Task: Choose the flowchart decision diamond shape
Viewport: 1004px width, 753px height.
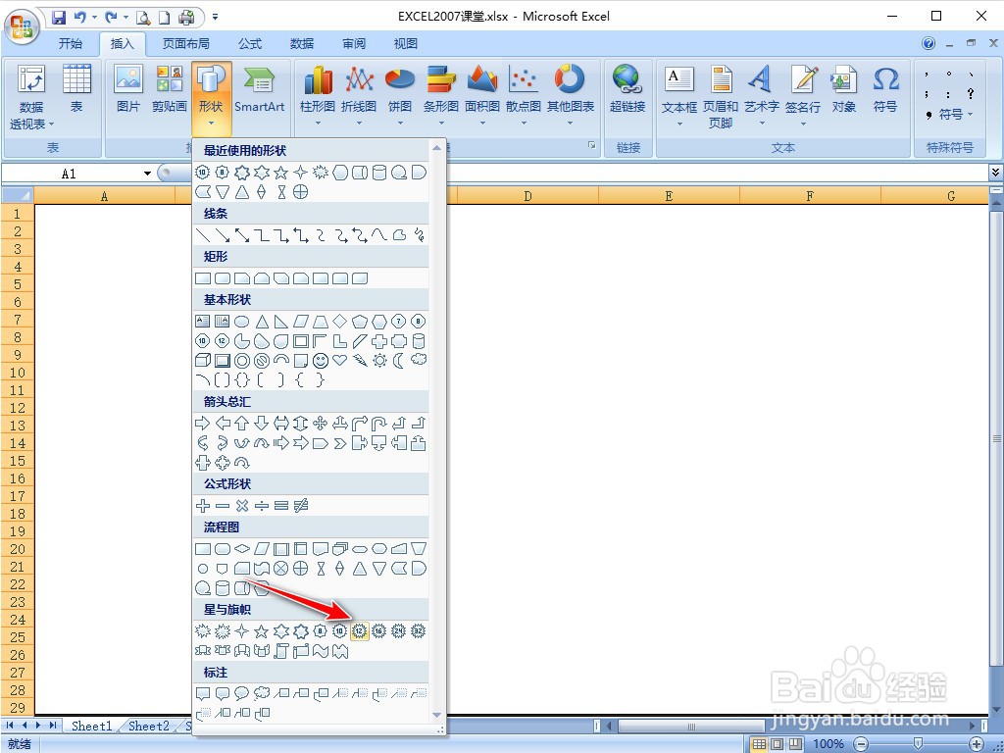Action: point(241,549)
